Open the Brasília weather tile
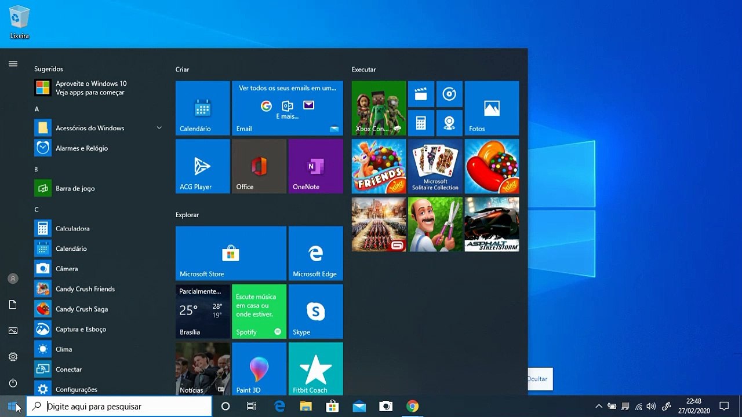 [x=202, y=311]
